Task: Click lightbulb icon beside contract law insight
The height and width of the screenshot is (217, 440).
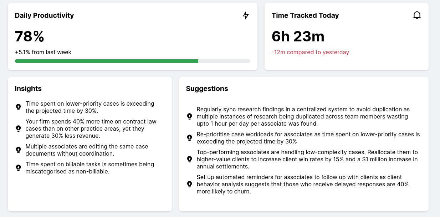Action: (19, 128)
